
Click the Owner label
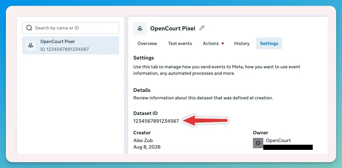coord(260,133)
